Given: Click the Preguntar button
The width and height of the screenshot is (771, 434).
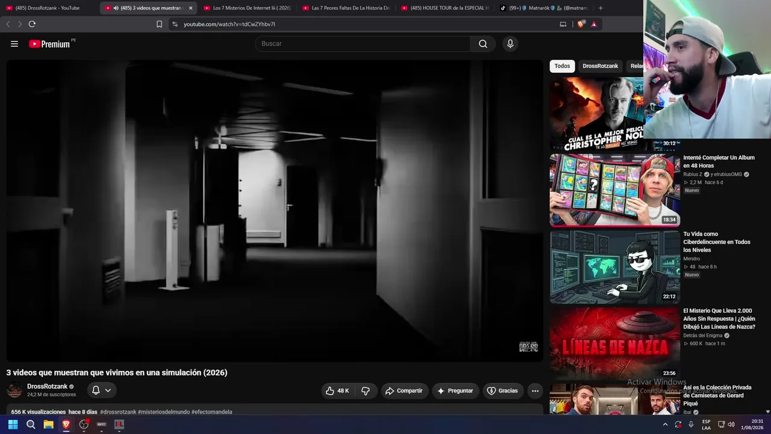Looking at the screenshot, I should (455, 391).
